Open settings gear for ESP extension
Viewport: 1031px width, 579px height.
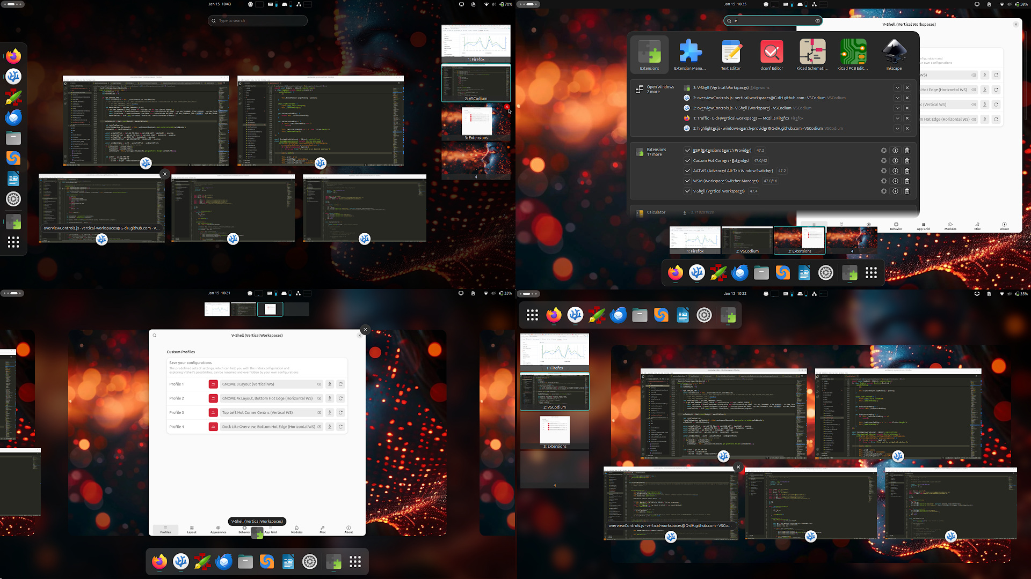pos(884,151)
